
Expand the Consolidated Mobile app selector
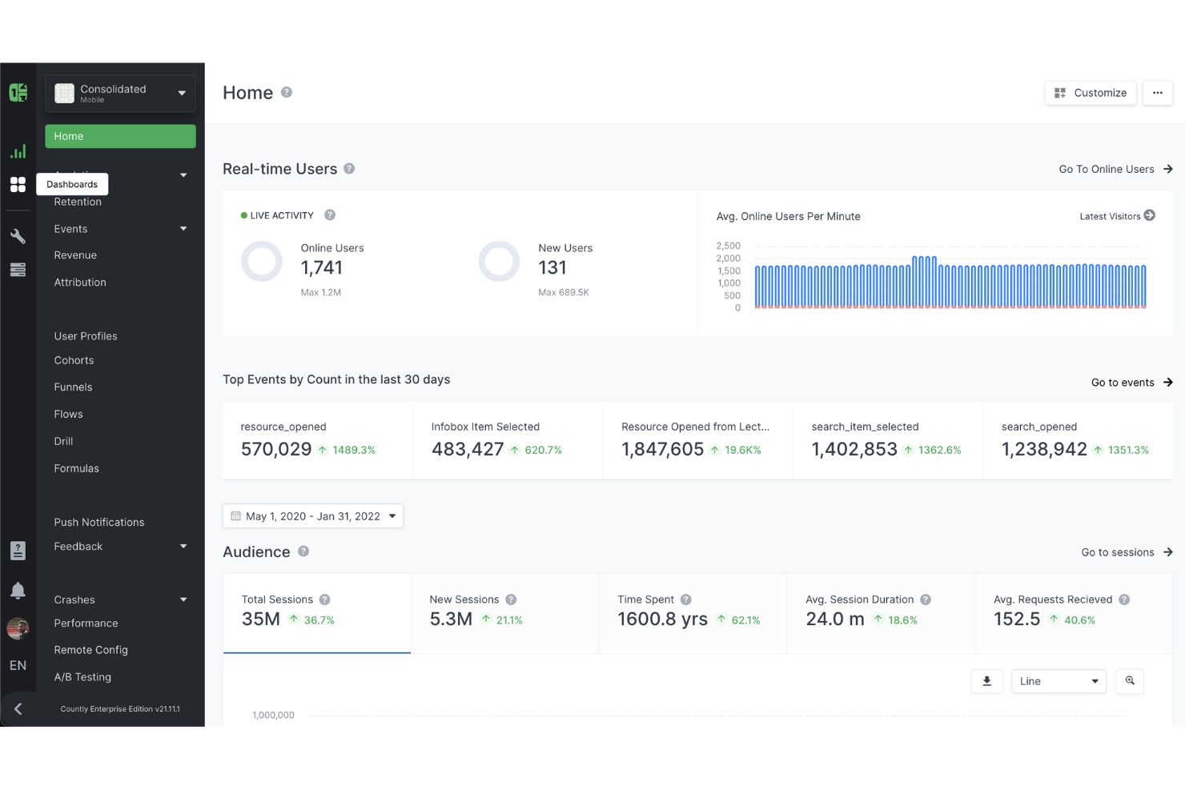tap(120, 93)
